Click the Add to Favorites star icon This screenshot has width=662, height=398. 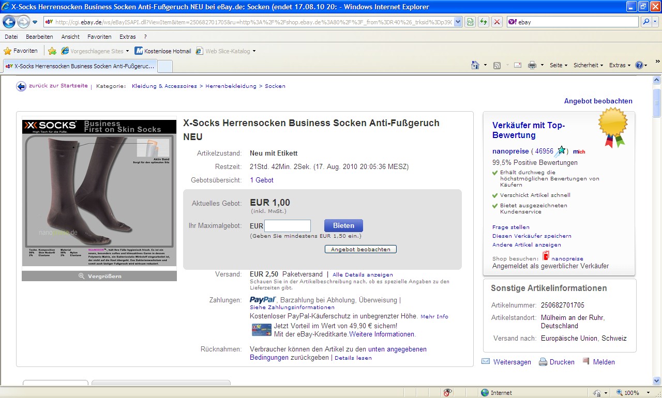pos(52,51)
